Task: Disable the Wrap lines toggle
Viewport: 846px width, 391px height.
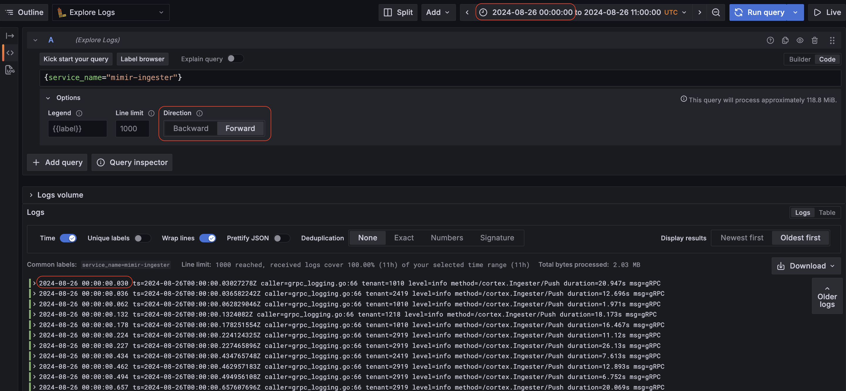Action: click(x=208, y=238)
